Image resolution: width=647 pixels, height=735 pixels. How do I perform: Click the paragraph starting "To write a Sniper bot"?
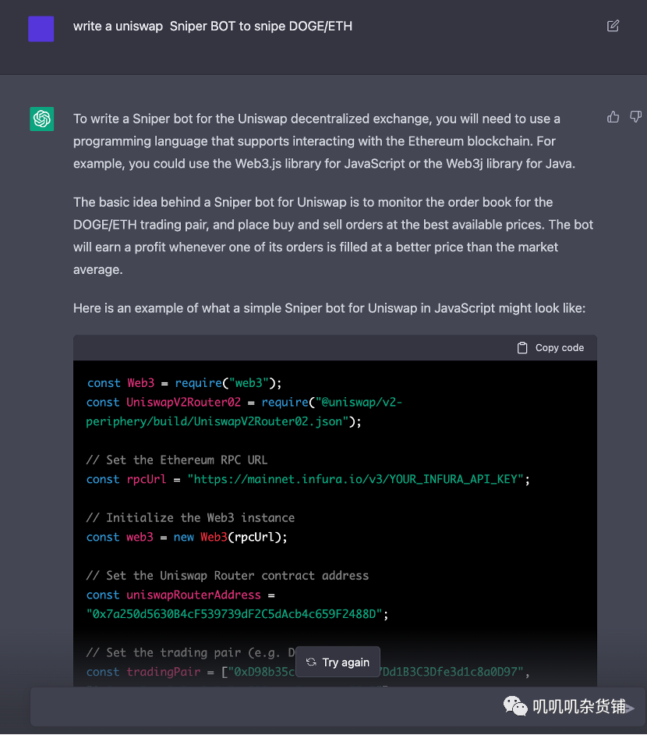[324, 141]
